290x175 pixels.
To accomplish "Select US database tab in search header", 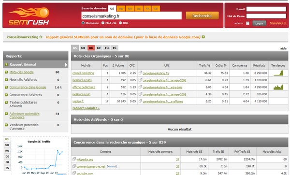I will point(112,9).
